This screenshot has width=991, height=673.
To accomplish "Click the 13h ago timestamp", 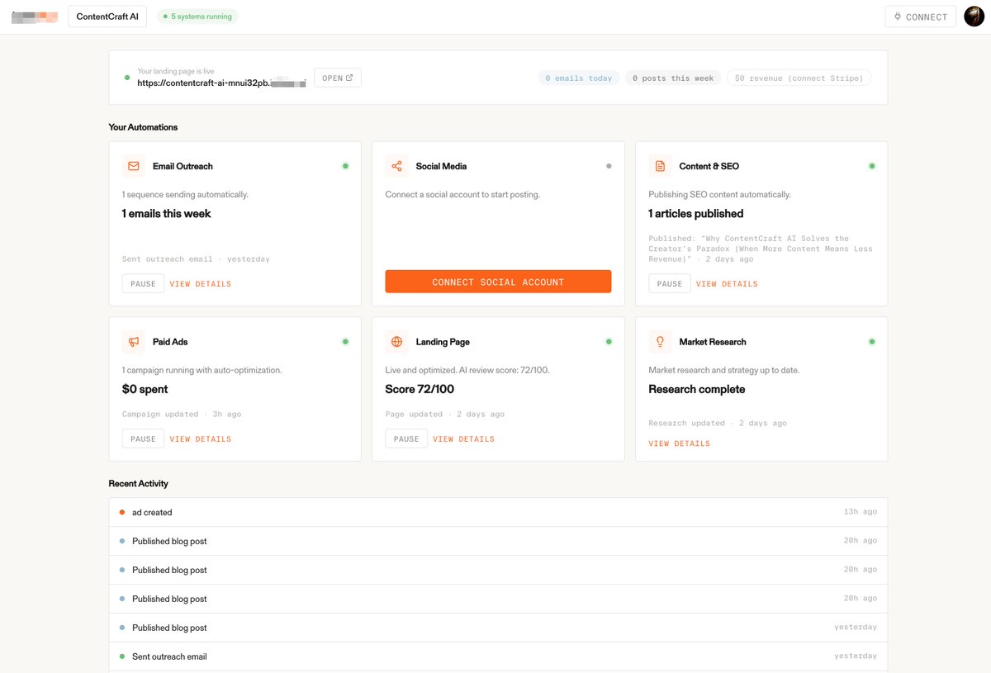I will tap(861, 512).
